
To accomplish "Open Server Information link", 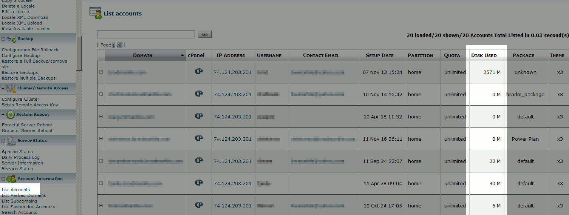I will click(x=22, y=163).
